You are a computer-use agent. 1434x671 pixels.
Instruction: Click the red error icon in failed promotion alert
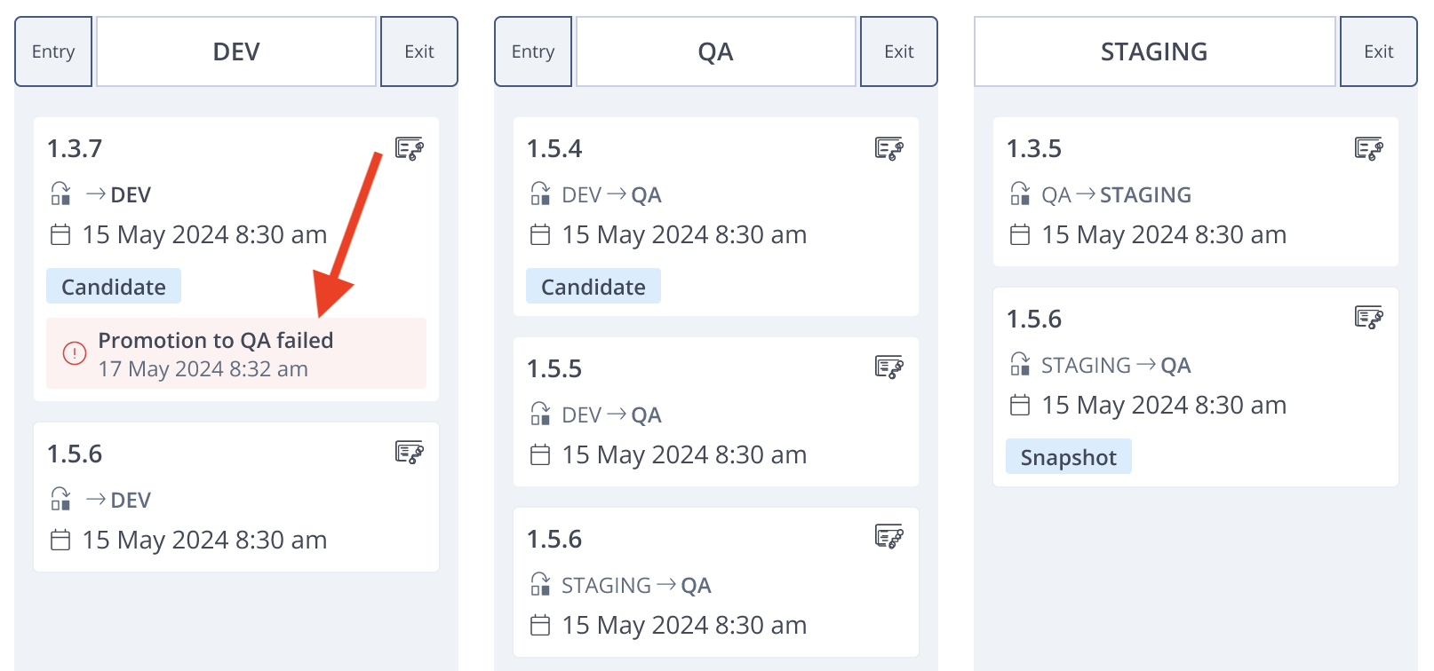(75, 353)
